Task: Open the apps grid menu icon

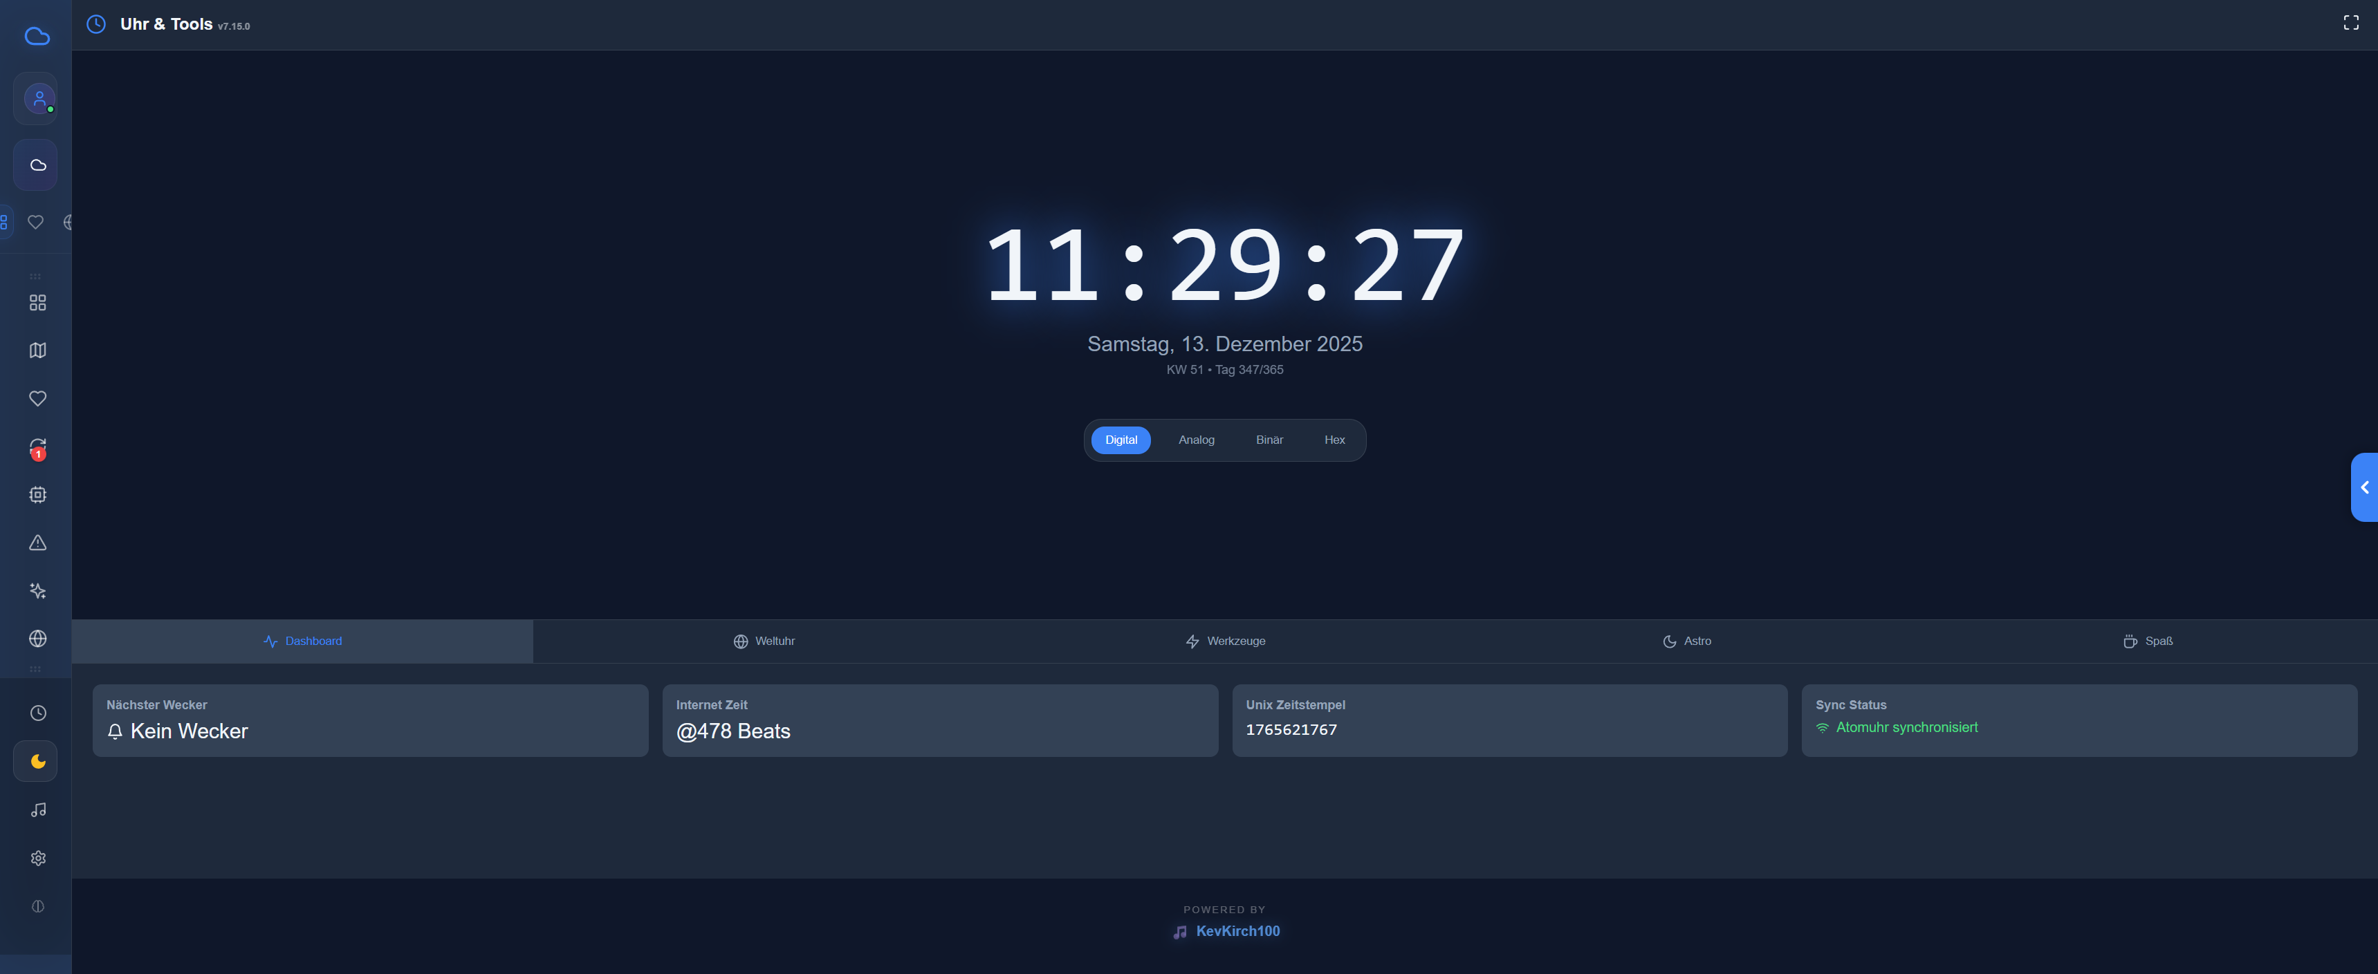Action: (x=37, y=303)
